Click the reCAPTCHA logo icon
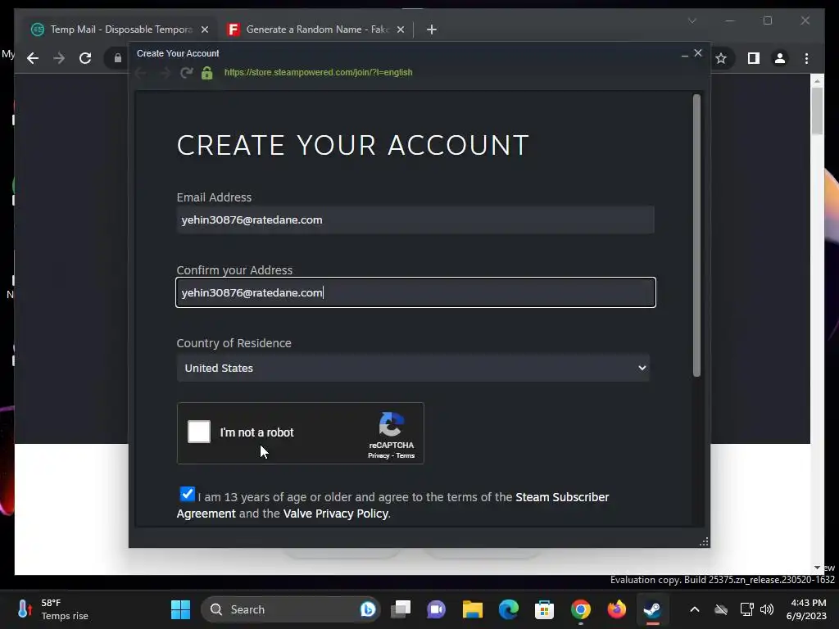This screenshot has width=839, height=629. coord(391,425)
